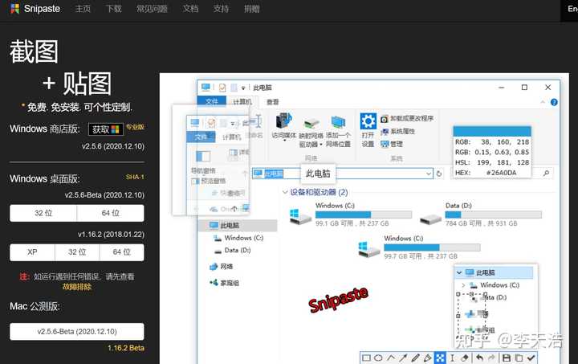Click the Undo arrow in Snipaste toolbar

479,358
